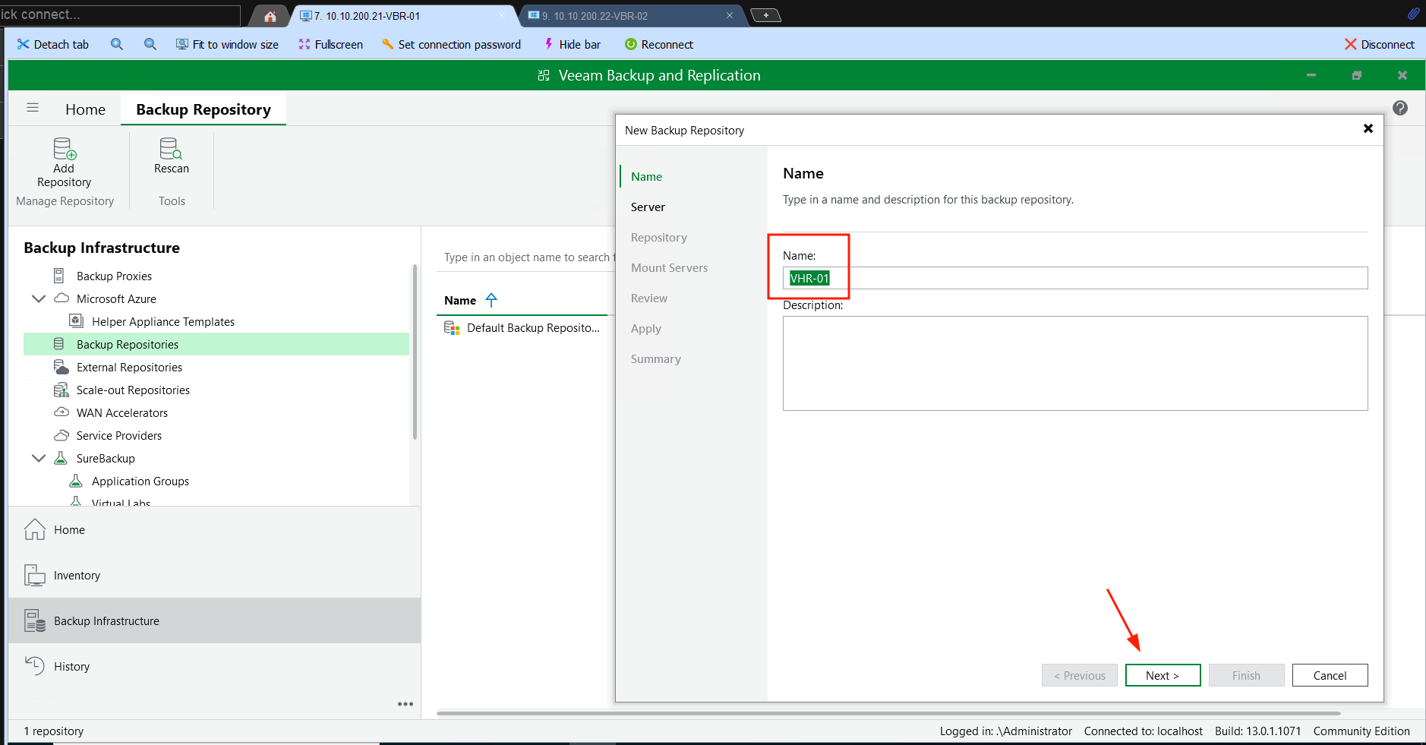Go to the Summary wizard step
The height and width of the screenshot is (745, 1426).
coord(655,358)
